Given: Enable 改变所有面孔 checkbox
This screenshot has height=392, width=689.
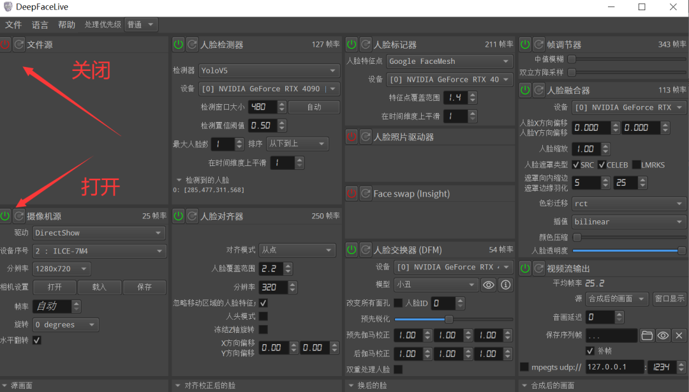Looking at the screenshot, I should (x=398, y=303).
